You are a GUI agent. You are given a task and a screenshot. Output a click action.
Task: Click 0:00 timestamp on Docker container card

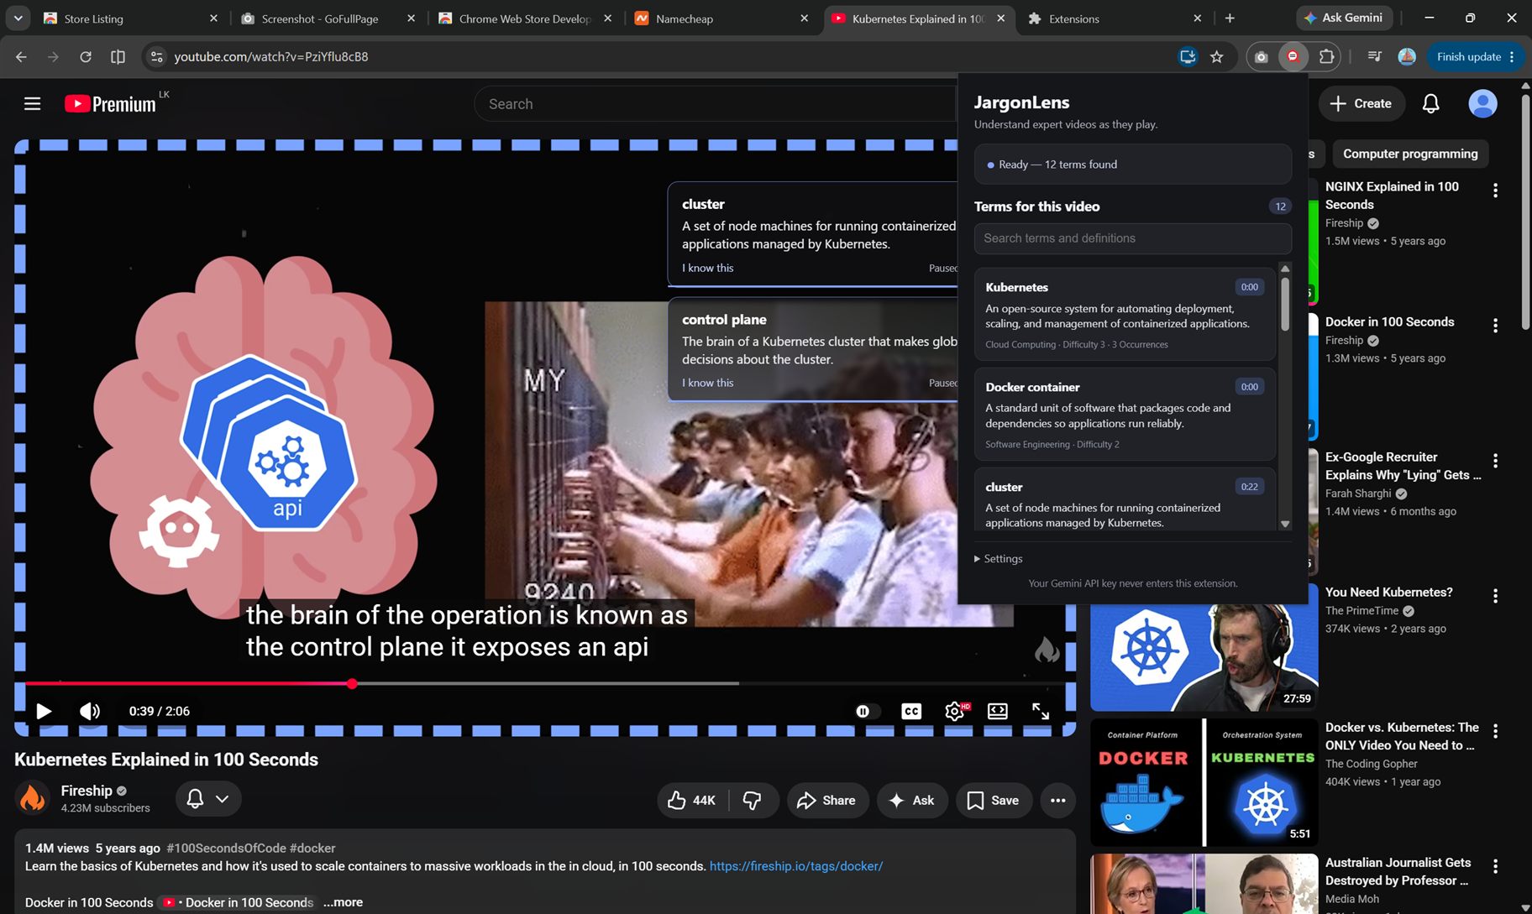(1249, 387)
